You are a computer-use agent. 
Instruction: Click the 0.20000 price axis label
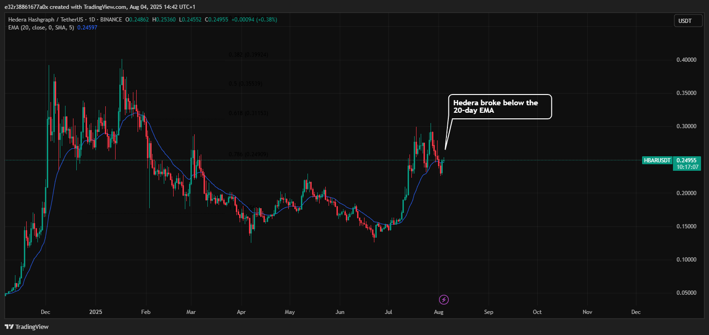pyautogui.click(x=687, y=193)
